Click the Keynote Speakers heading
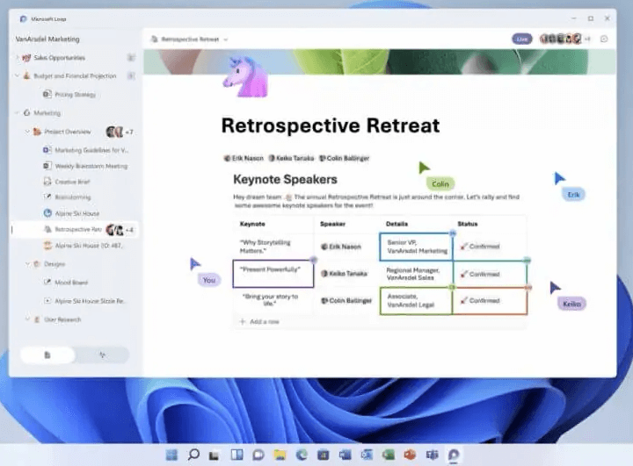 click(x=285, y=179)
